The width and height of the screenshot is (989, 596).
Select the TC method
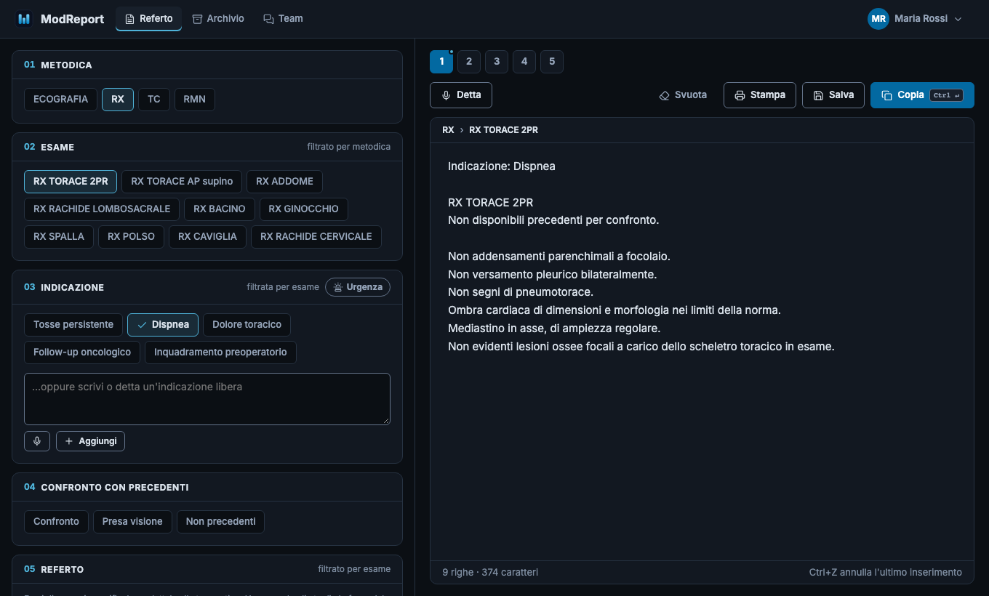pyautogui.click(x=154, y=100)
